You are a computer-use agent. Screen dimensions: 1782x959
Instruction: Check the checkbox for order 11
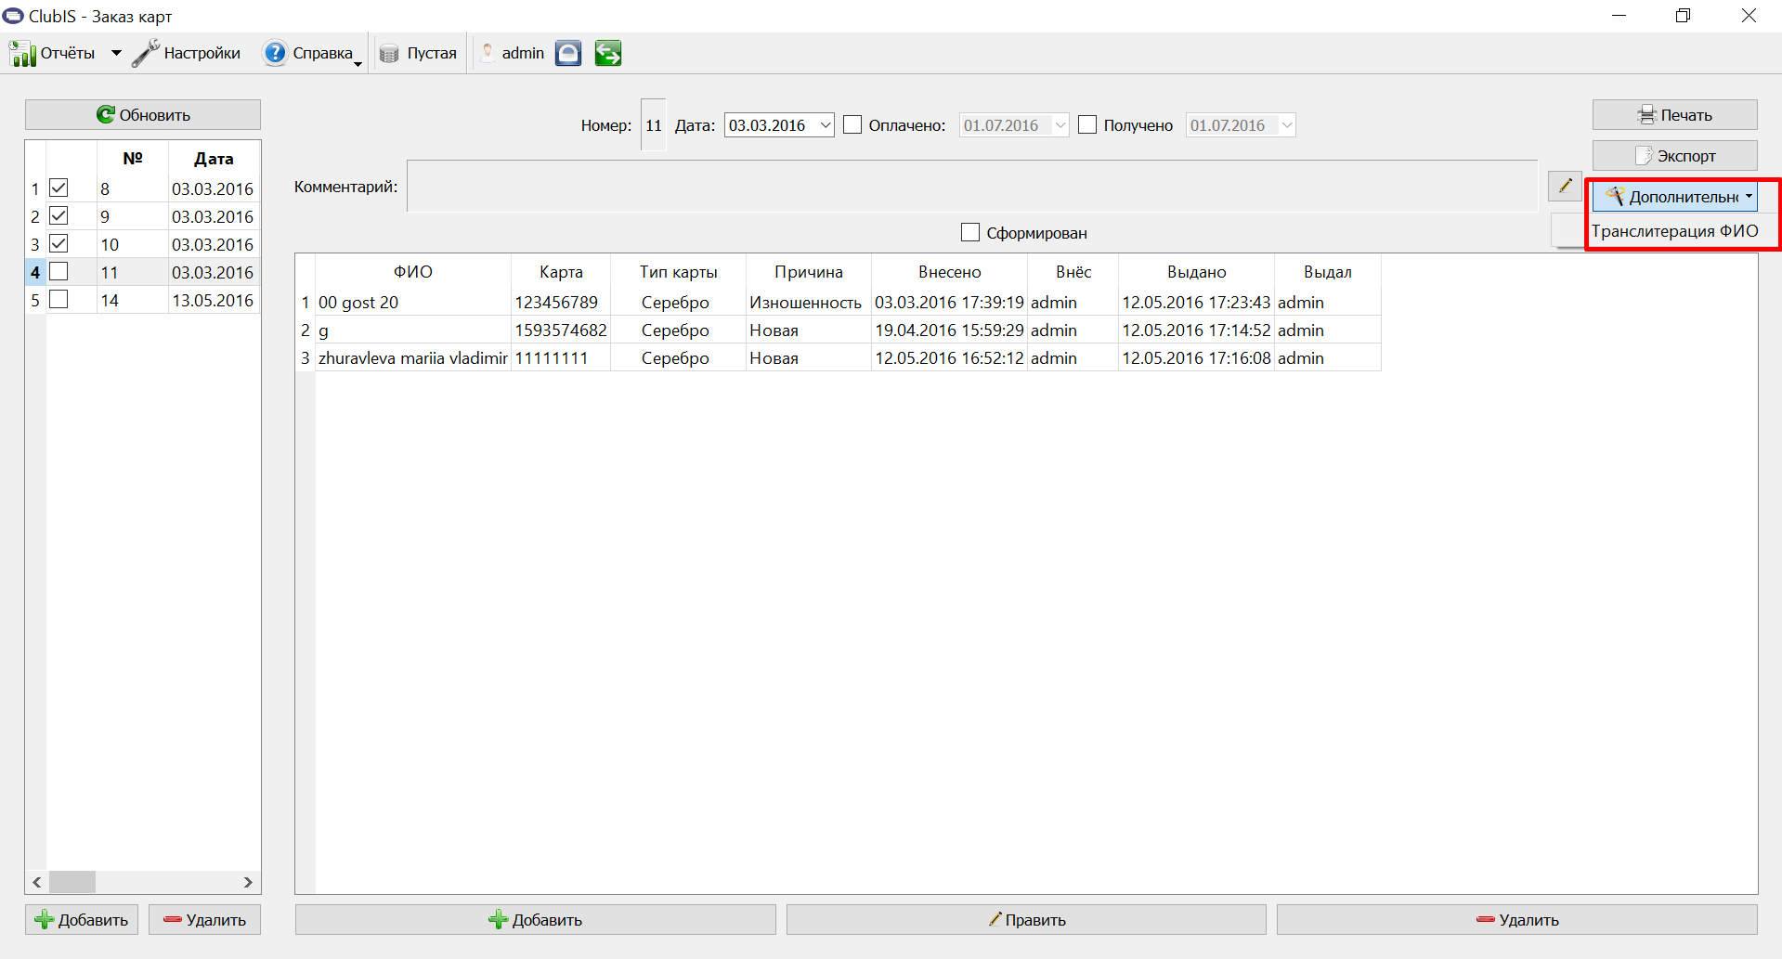pyautogui.click(x=59, y=272)
